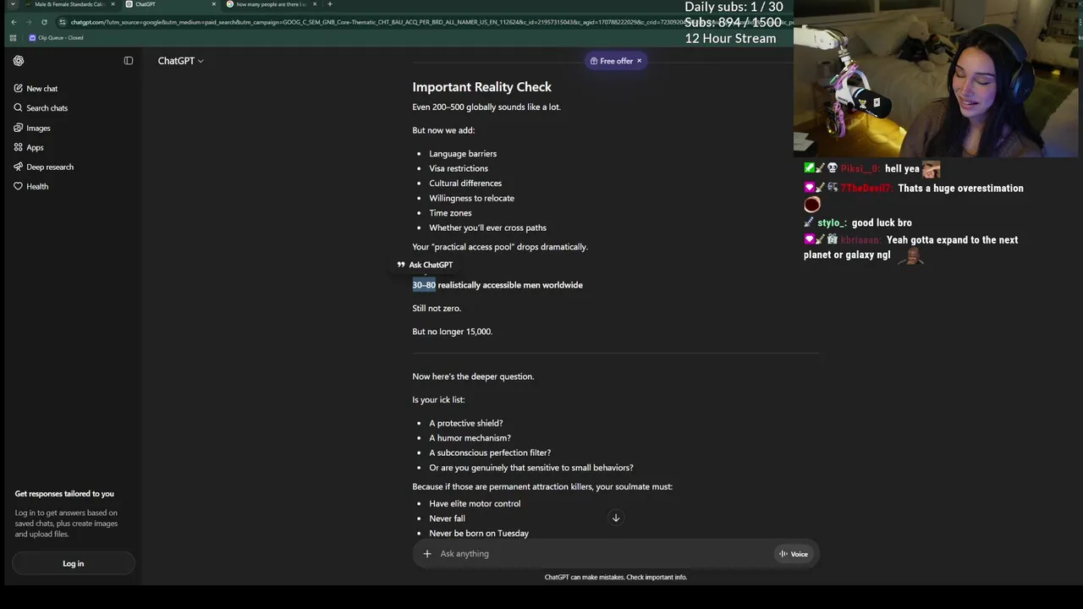
Task: Click the highlighted '30–80' text
Action: click(424, 285)
